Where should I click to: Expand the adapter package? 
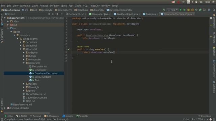[24, 52]
